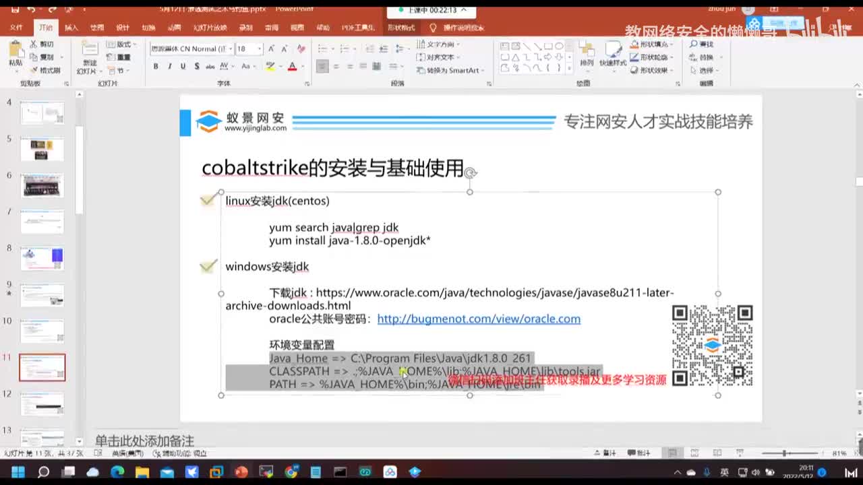The height and width of the screenshot is (485, 863).
Task: Open the View (视图) ribbon tab
Action: click(297, 28)
